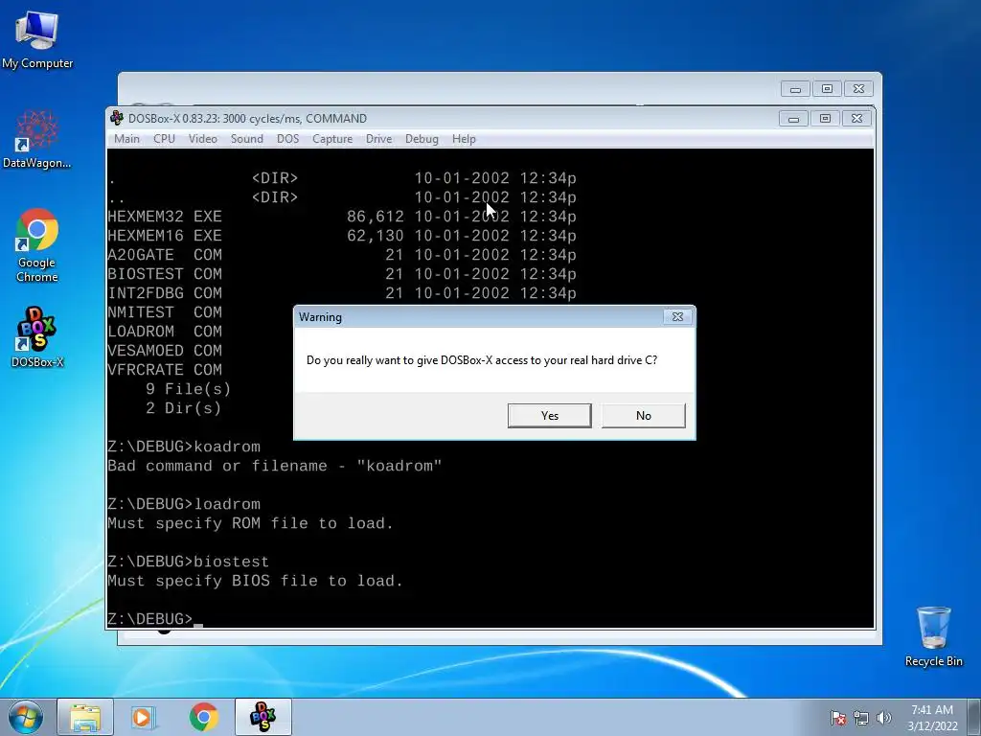Click "Must specify BIOS file to load." line

[255, 582]
